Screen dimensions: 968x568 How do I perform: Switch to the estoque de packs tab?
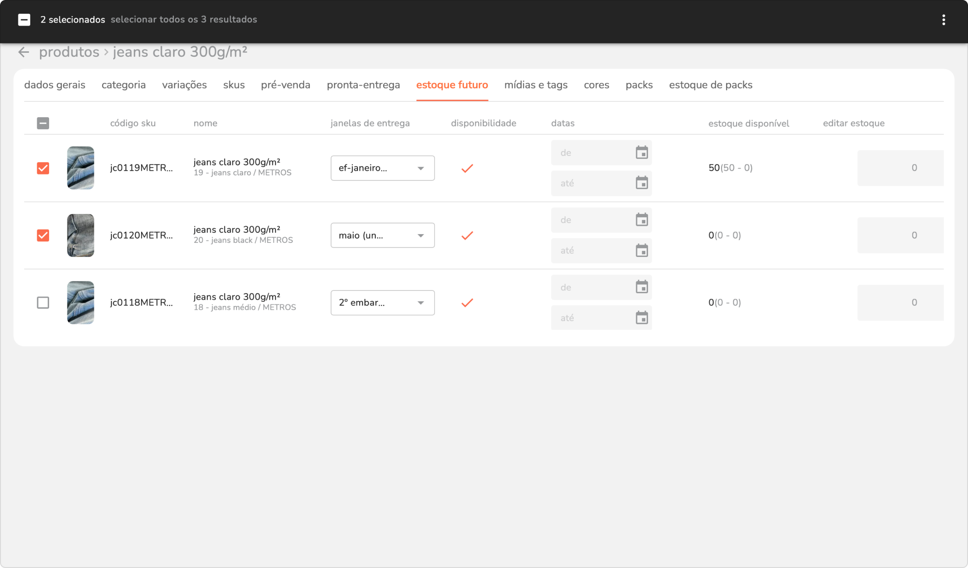coord(710,85)
